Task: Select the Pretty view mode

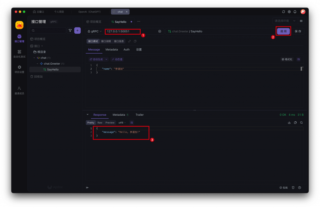Action: [x=91, y=123]
